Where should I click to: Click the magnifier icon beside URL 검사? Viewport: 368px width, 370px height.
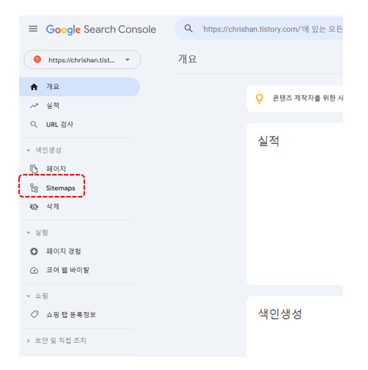point(34,124)
